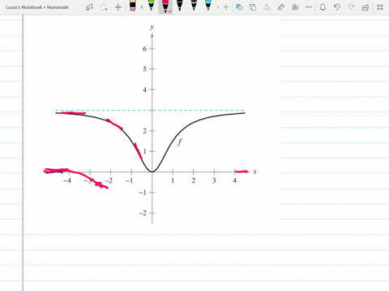389x291 pixels.
Task: Click the greyed-out Ink to Text icon
Action: pyautogui.click(x=267, y=7)
